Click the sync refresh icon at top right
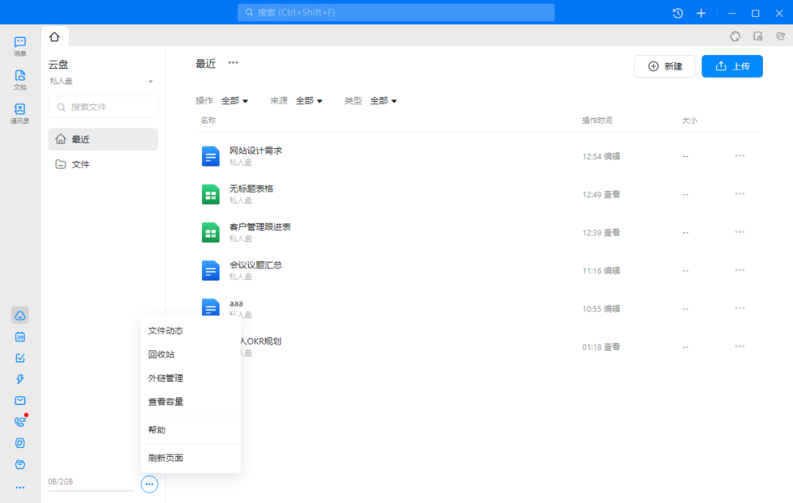Screen dimensions: 793x503 pyautogui.click(x=735, y=37)
